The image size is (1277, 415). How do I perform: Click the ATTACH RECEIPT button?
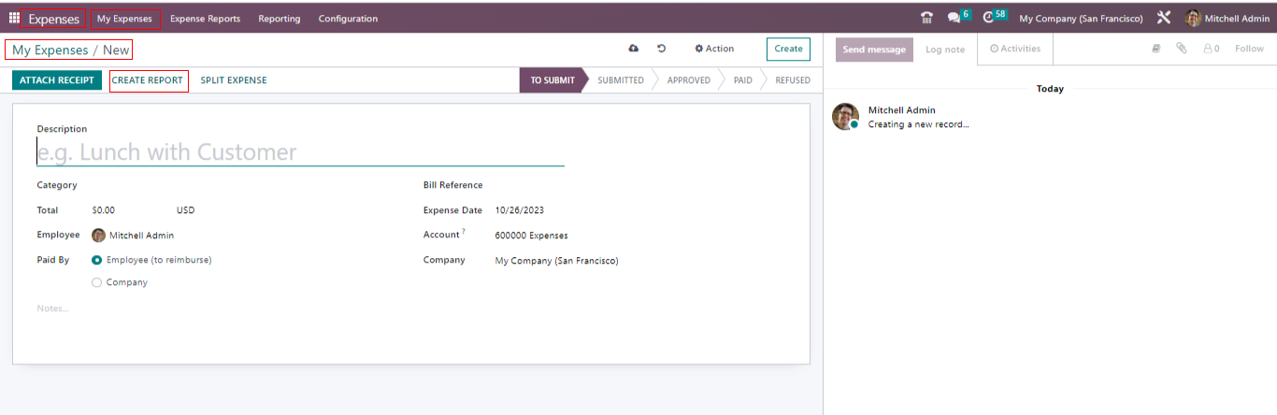tap(57, 80)
